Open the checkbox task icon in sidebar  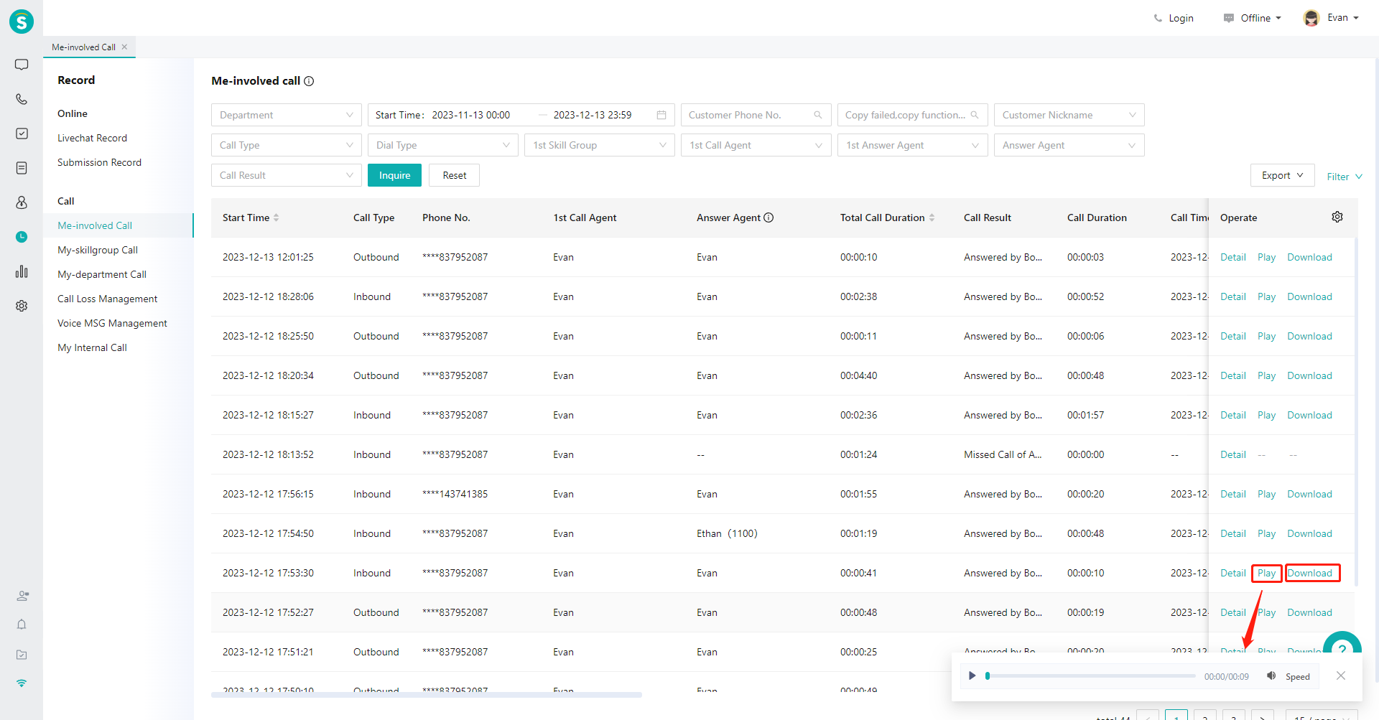(22, 134)
